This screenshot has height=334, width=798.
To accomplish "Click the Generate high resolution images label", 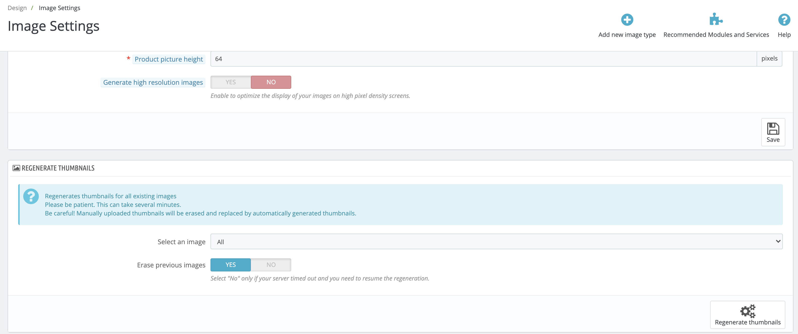I will point(153,82).
